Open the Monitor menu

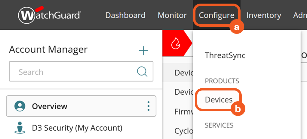(172, 15)
